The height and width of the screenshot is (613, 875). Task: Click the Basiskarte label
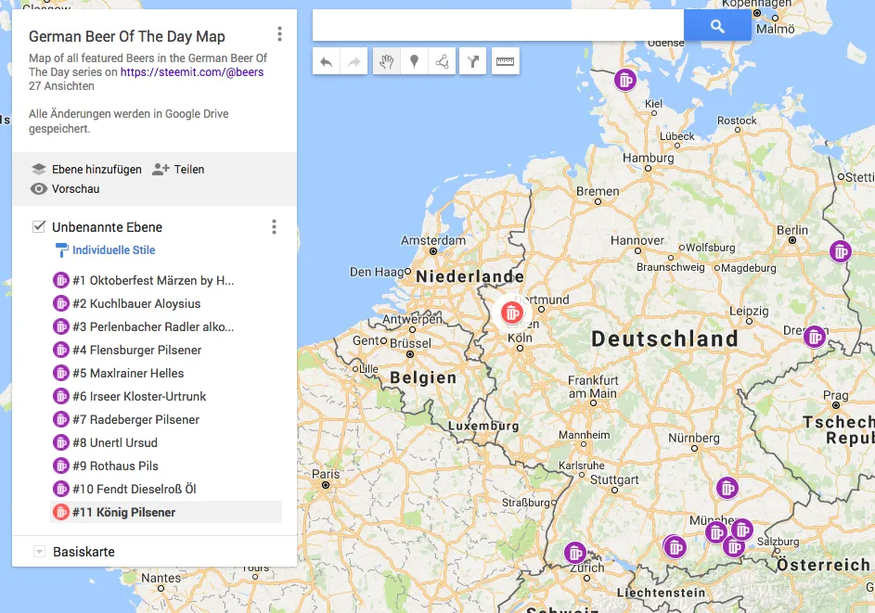click(x=84, y=552)
